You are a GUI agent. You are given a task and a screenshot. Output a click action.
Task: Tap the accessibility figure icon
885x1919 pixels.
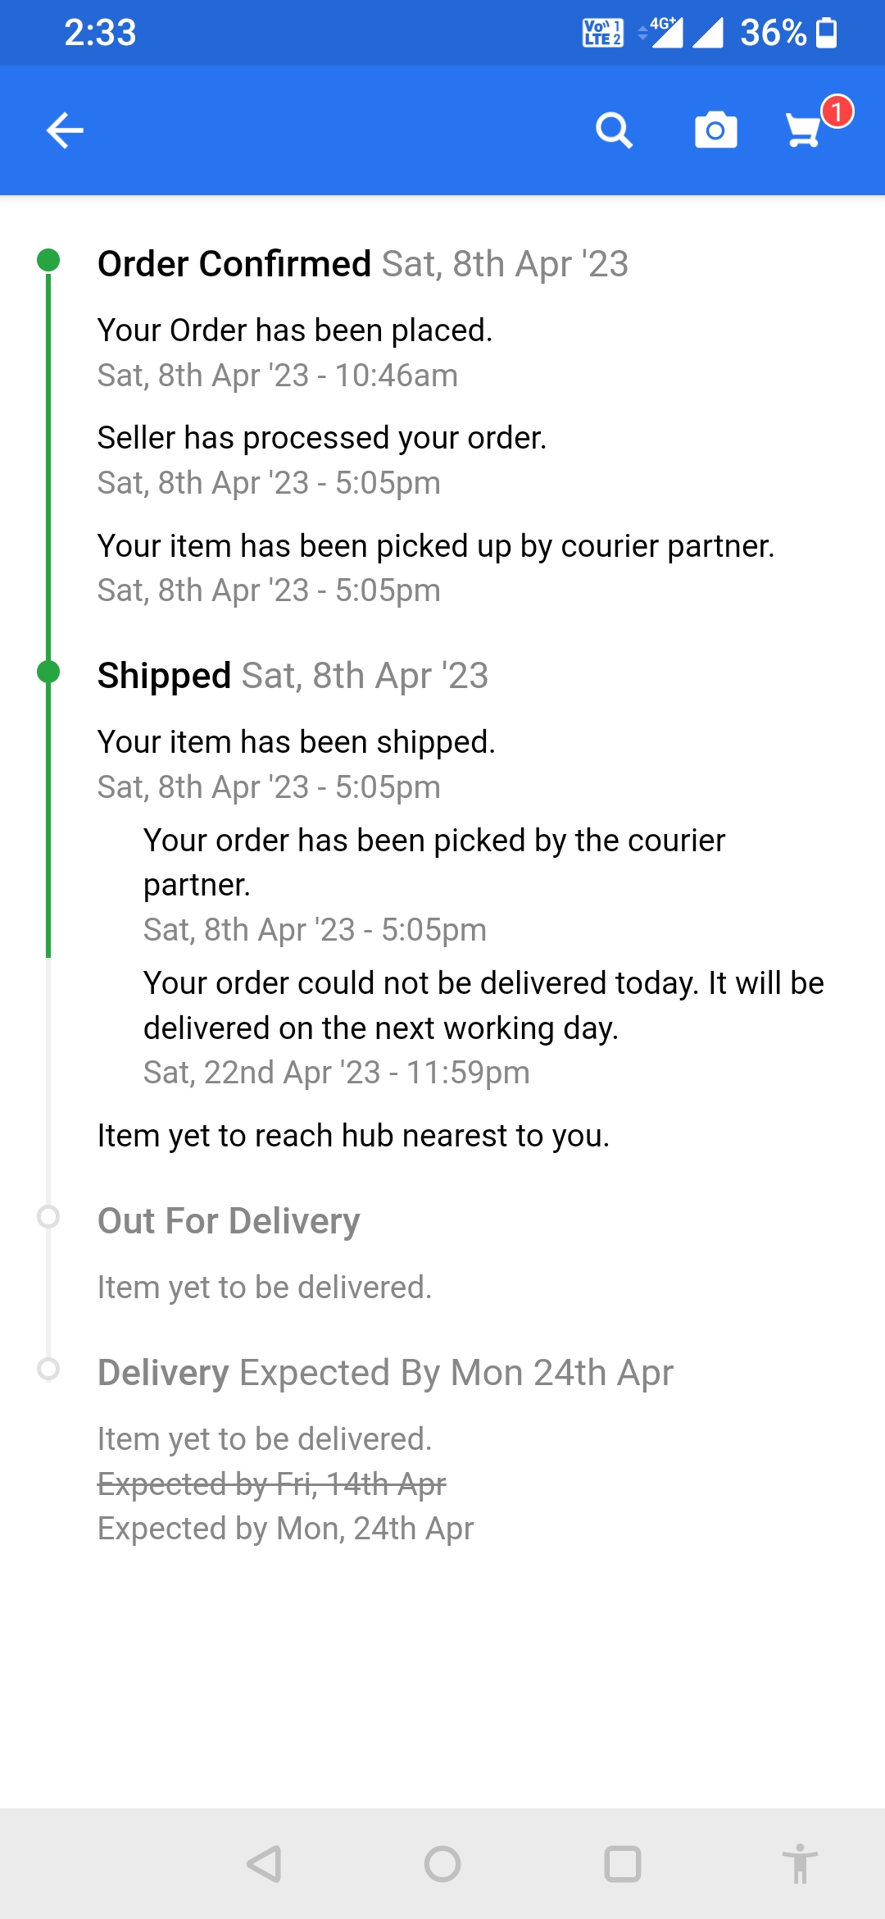coord(800,1864)
